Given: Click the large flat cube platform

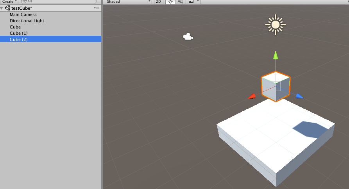Looking at the screenshot, I should [276, 142].
